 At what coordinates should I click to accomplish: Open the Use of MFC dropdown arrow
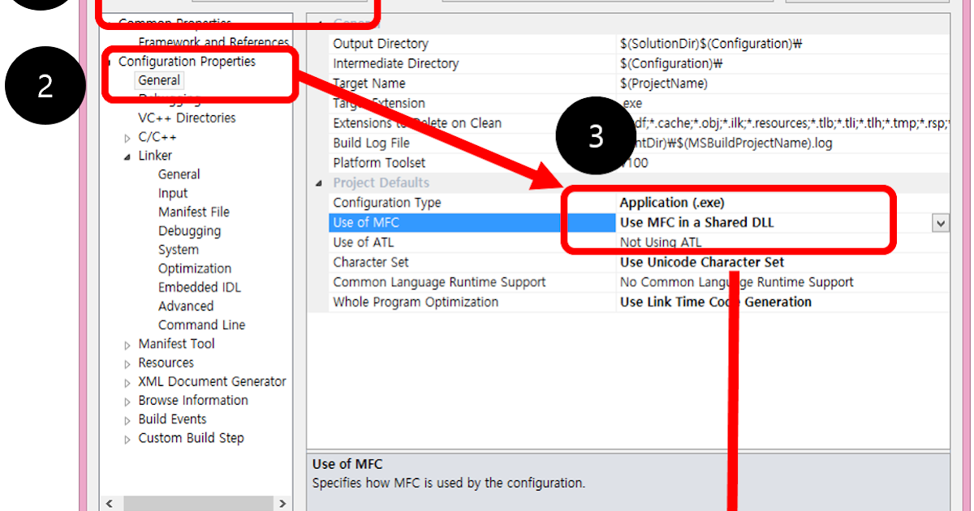point(941,223)
